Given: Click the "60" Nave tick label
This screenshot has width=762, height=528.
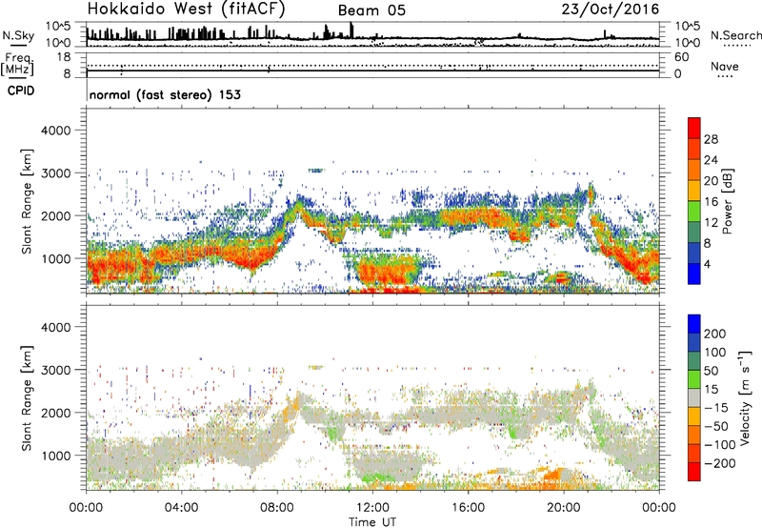Looking at the screenshot, I should click(681, 57).
